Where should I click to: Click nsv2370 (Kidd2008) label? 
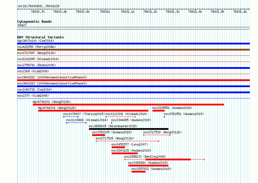[33, 96]
